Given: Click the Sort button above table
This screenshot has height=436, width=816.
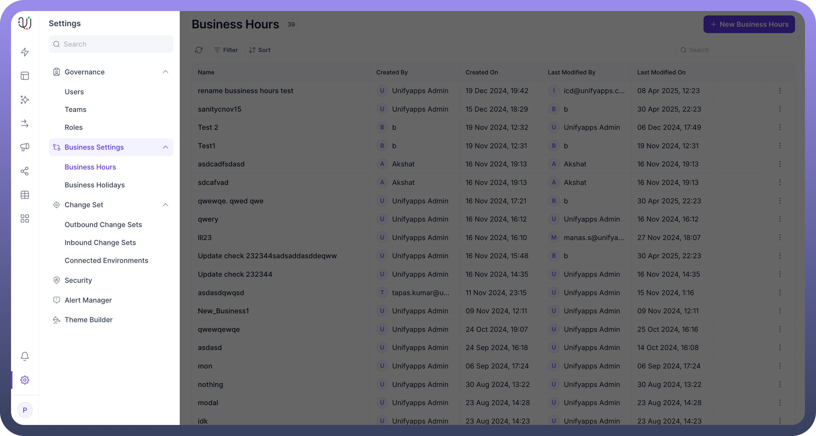Looking at the screenshot, I should coord(259,50).
